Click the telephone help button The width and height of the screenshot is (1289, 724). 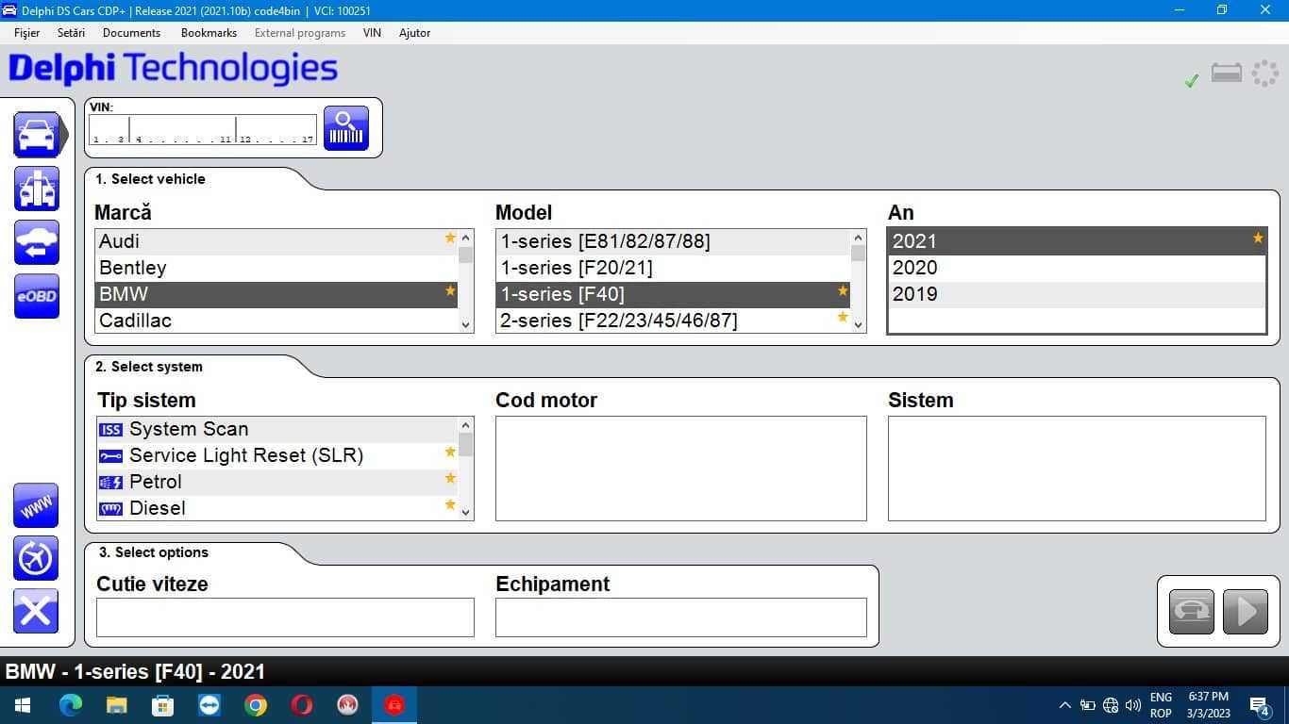[x=1192, y=612]
